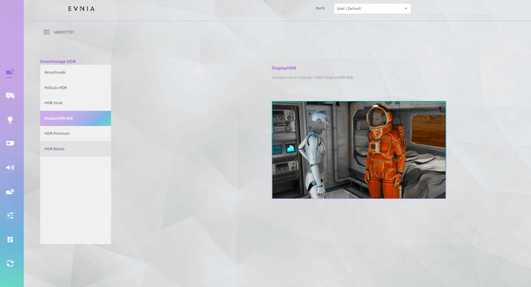Select the HDR Básico option
The height and width of the screenshot is (287, 531).
click(x=76, y=149)
